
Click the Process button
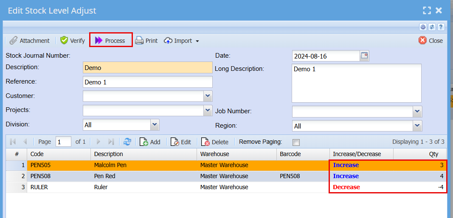pos(110,40)
